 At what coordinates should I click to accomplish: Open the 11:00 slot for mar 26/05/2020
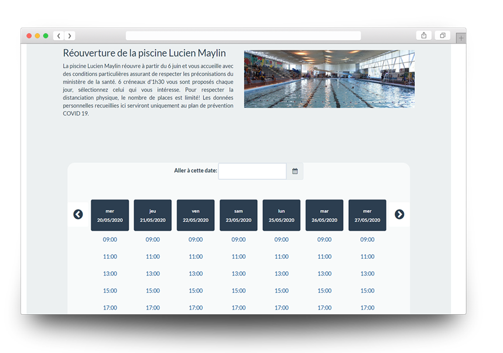[324, 257]
